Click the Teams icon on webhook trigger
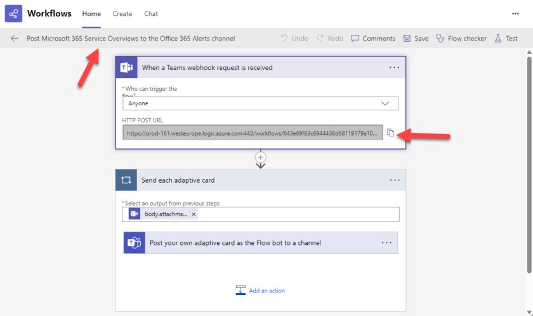Image resolution: width=533 pixels, height=316 pixels. click(x=126, y=68)
